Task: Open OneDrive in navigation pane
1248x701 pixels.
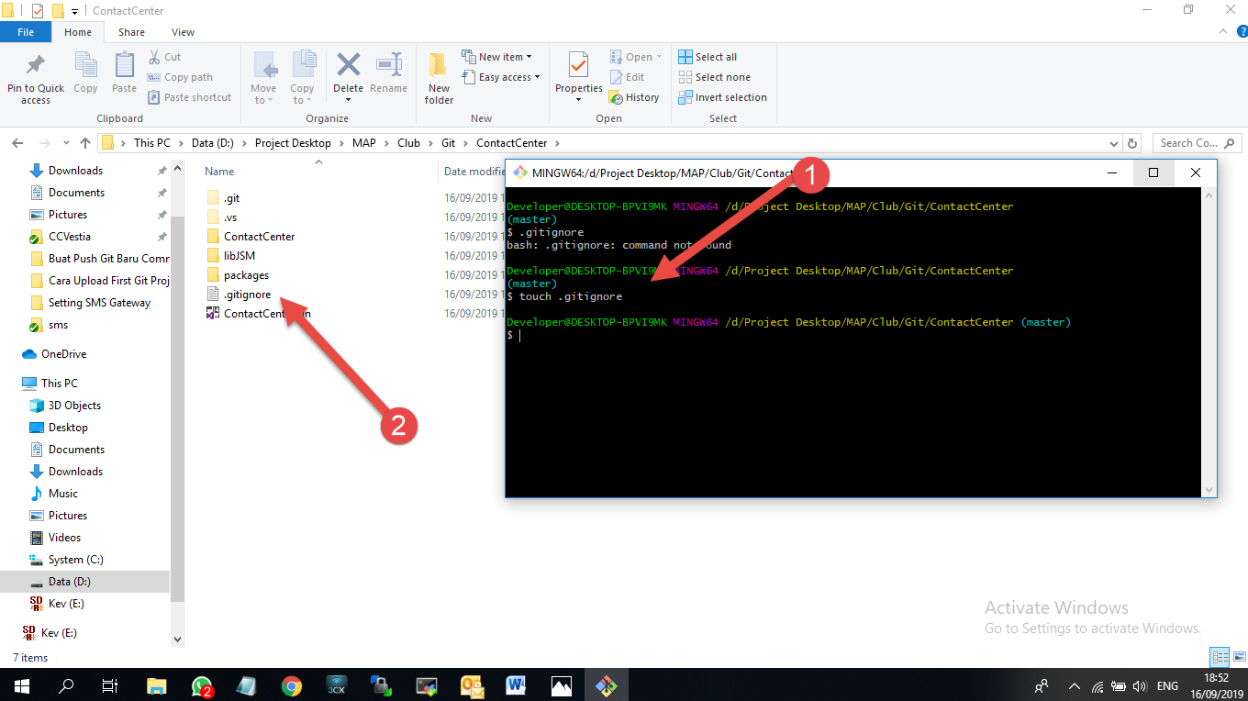Action: (x=63, y=354)
